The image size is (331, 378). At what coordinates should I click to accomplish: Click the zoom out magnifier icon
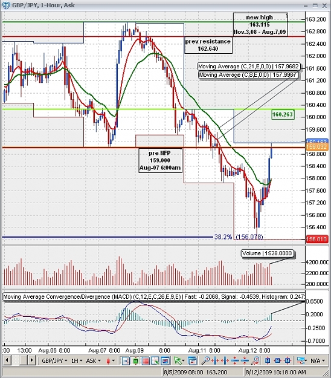coord(255,361)
